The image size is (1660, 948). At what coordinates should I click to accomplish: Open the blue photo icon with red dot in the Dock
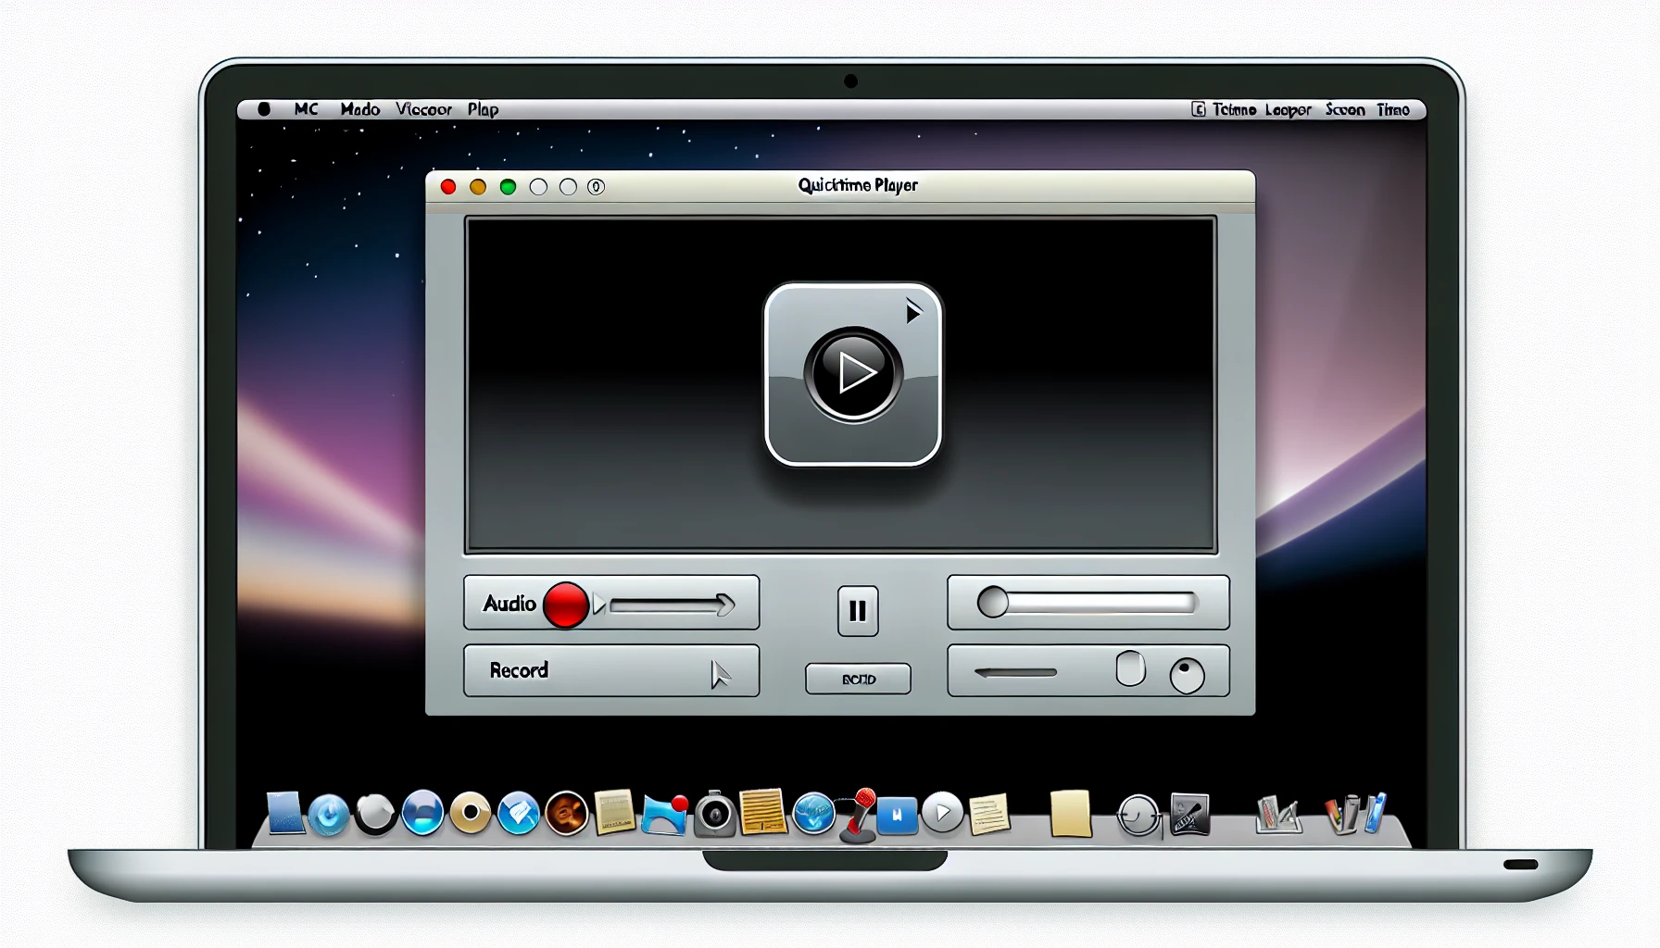[665, 815]
